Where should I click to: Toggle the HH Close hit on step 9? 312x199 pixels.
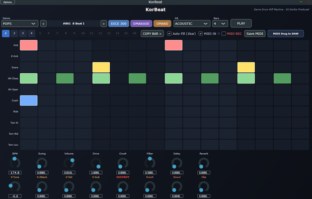point(174,78)
